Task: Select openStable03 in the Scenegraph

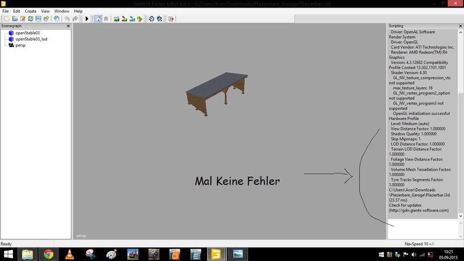Action: [x=27, y=33]
